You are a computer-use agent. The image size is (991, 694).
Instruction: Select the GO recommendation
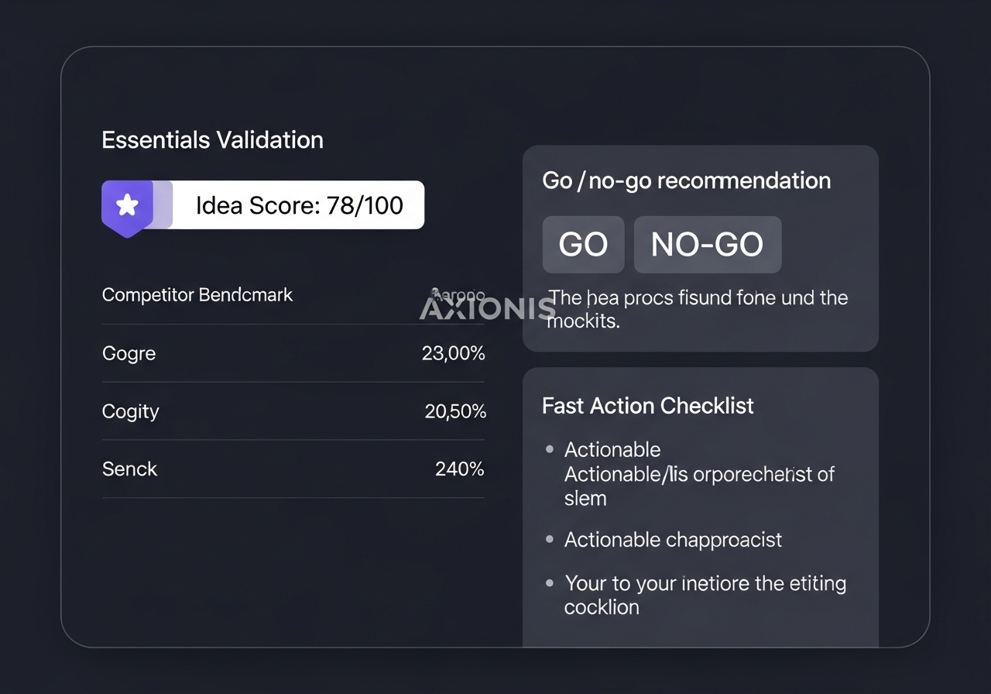583,244
